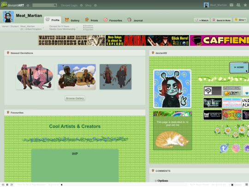The width and height of the screenshot is (249, 187).
Task: Pause the music player
Action: [x=7, y=185]
